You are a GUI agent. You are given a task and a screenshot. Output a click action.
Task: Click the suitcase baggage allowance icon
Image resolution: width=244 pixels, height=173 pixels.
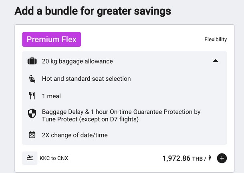click(32, 61)
